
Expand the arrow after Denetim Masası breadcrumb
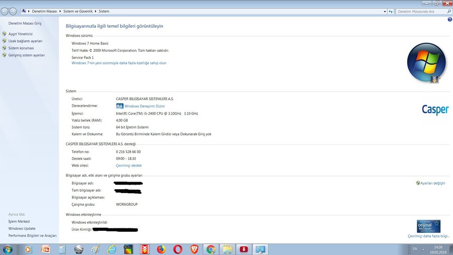point(60,11)
